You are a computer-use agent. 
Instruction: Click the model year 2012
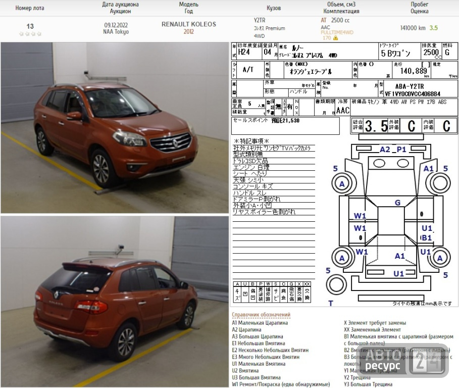tap(189, 32)
